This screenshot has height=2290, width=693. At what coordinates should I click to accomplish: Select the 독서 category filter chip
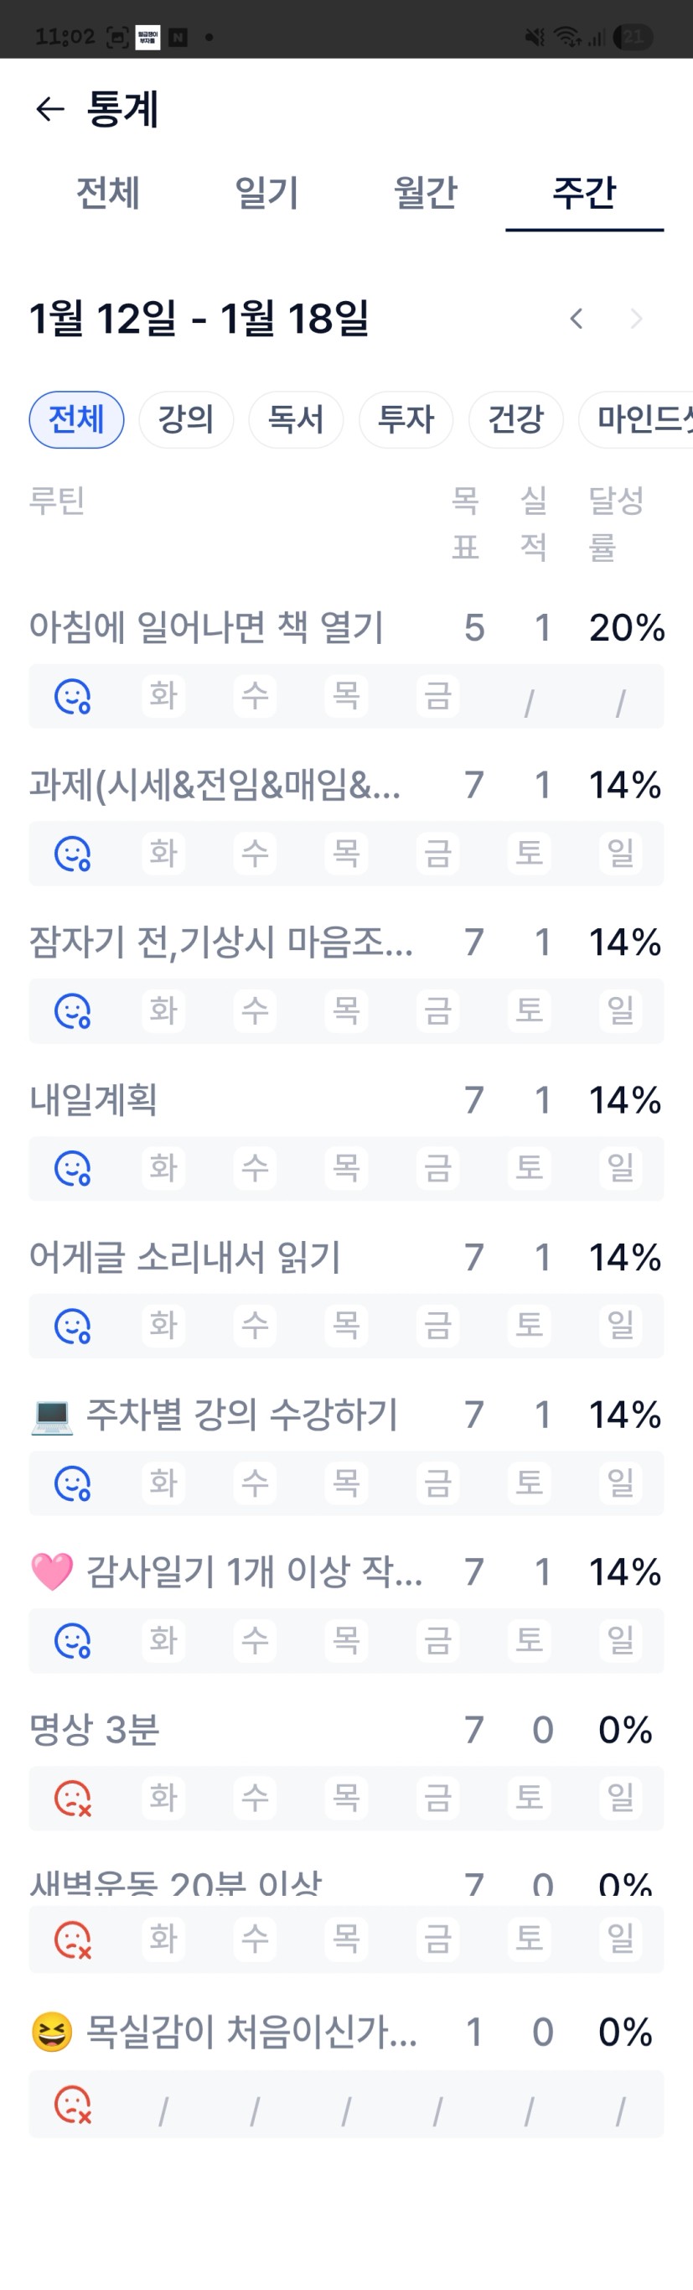[x=296, y=418]
